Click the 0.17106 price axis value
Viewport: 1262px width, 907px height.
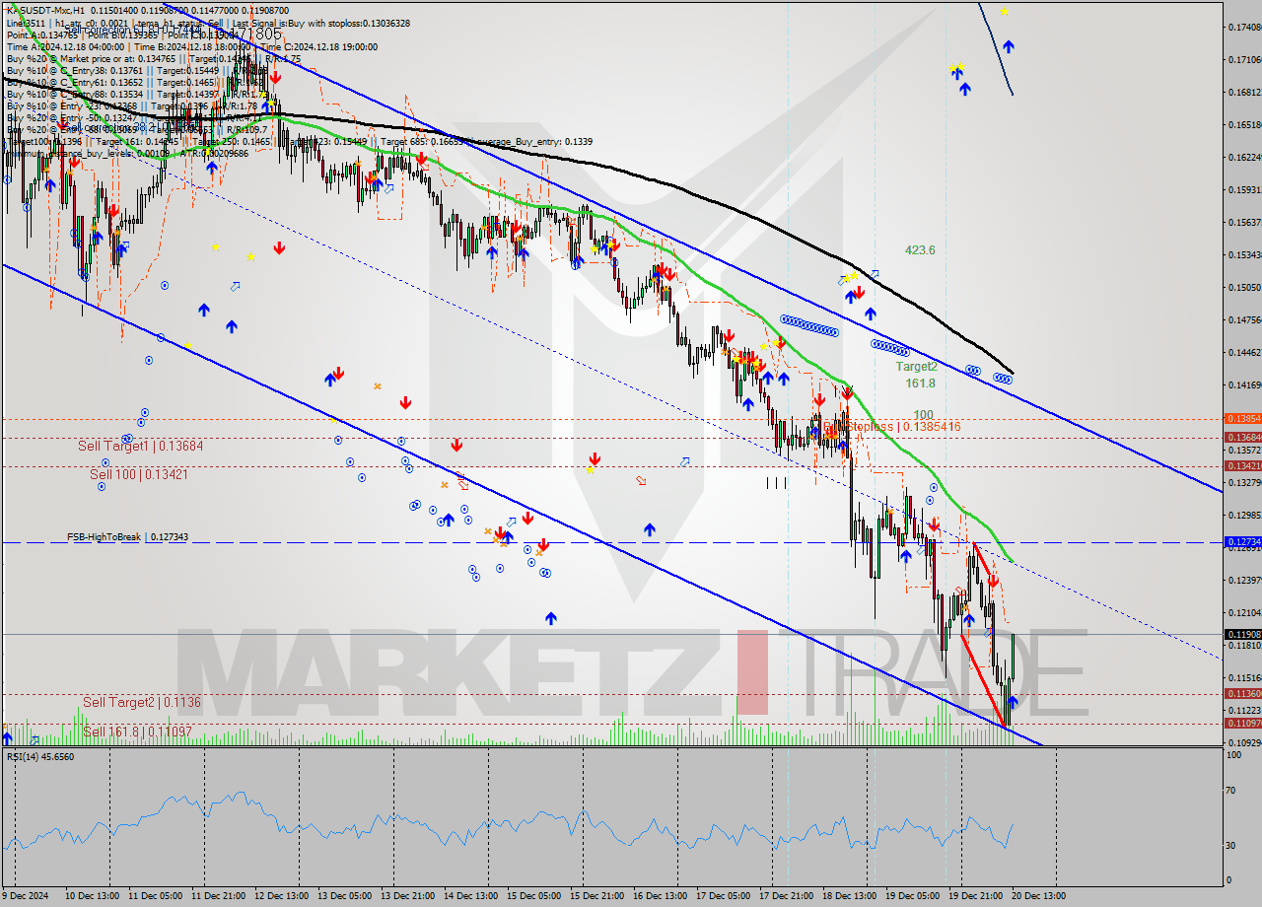(x=1243, y=59)
